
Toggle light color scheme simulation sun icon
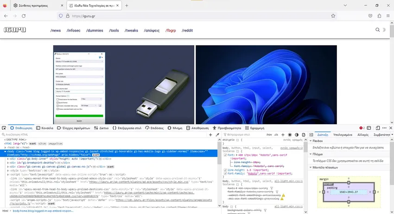coord(290,135)
